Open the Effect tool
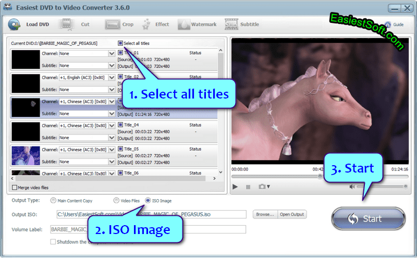Image resolution: width=417 pixels, height=258 pixels. [146, 24]
